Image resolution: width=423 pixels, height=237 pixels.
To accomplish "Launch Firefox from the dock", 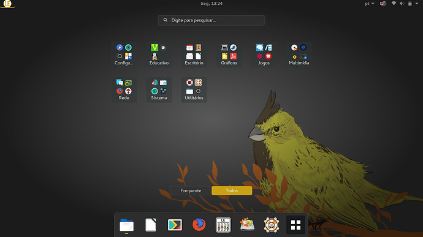I will tap(199, 225).
